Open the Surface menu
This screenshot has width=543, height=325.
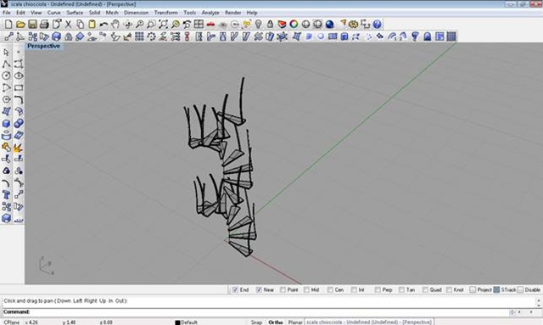tap(75, 13)
